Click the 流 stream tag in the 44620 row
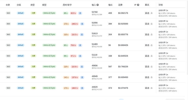The height and width of the screenshot is (100, 188). pyautogui.click(x=82, y=88)
